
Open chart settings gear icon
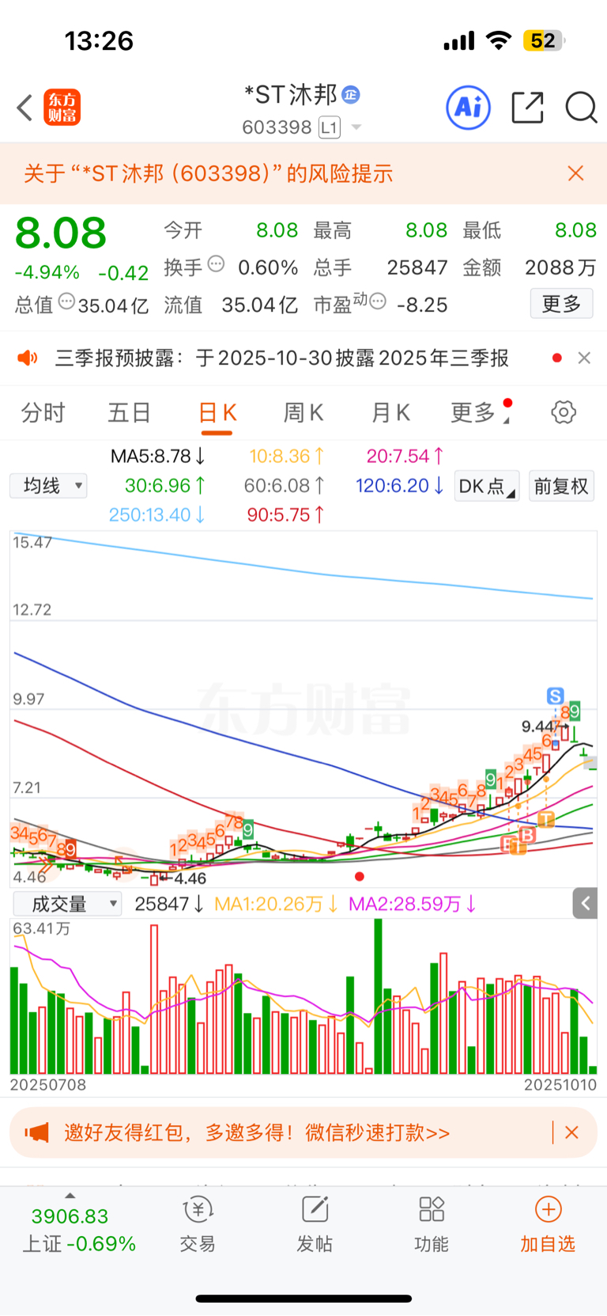tap(564, 412)
